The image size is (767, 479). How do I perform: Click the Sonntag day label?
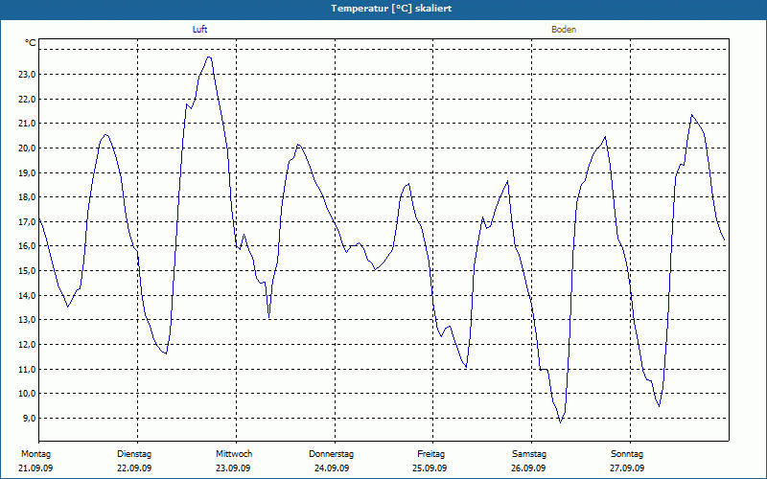pos(627,454)
